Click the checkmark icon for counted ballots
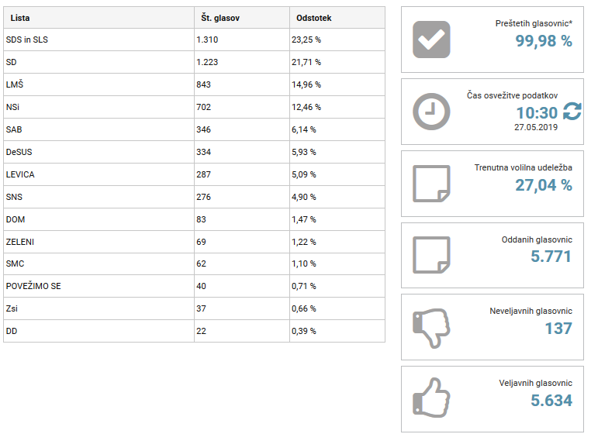The width and height of the screenshot is (591, 434). click(431, 40)
